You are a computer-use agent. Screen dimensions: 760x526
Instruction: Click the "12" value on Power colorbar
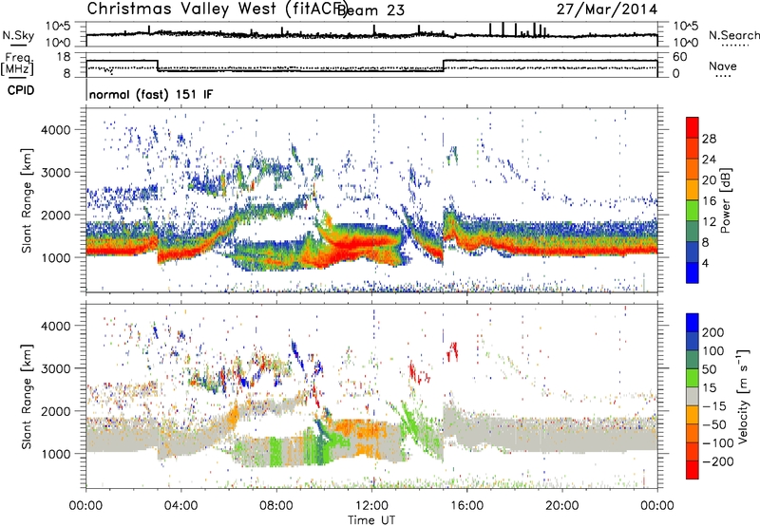(x=709, y=222)
